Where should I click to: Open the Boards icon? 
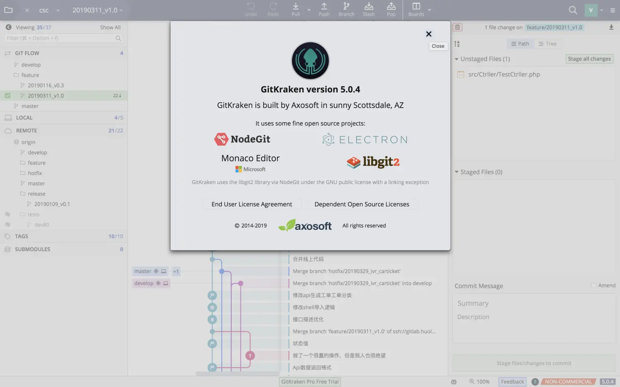pos(416,9)
